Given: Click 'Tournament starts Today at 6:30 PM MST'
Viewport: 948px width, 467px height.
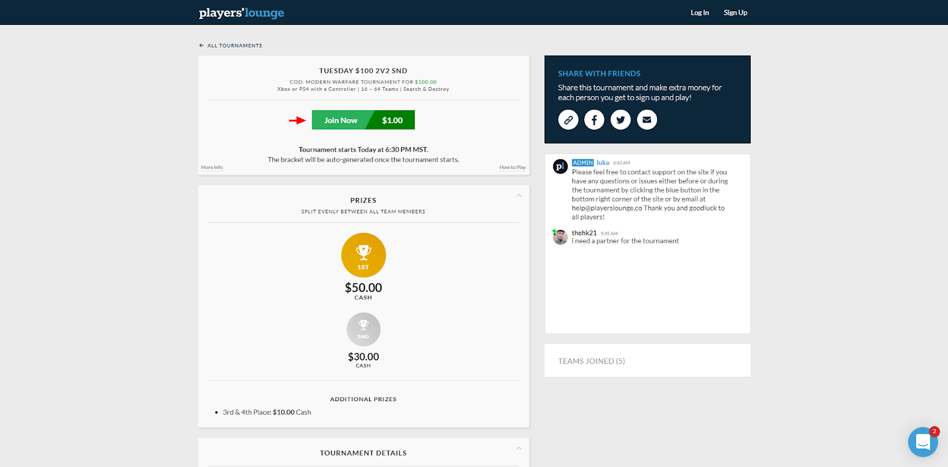Looking at the screenshot, I should click(x=363, y=150).
